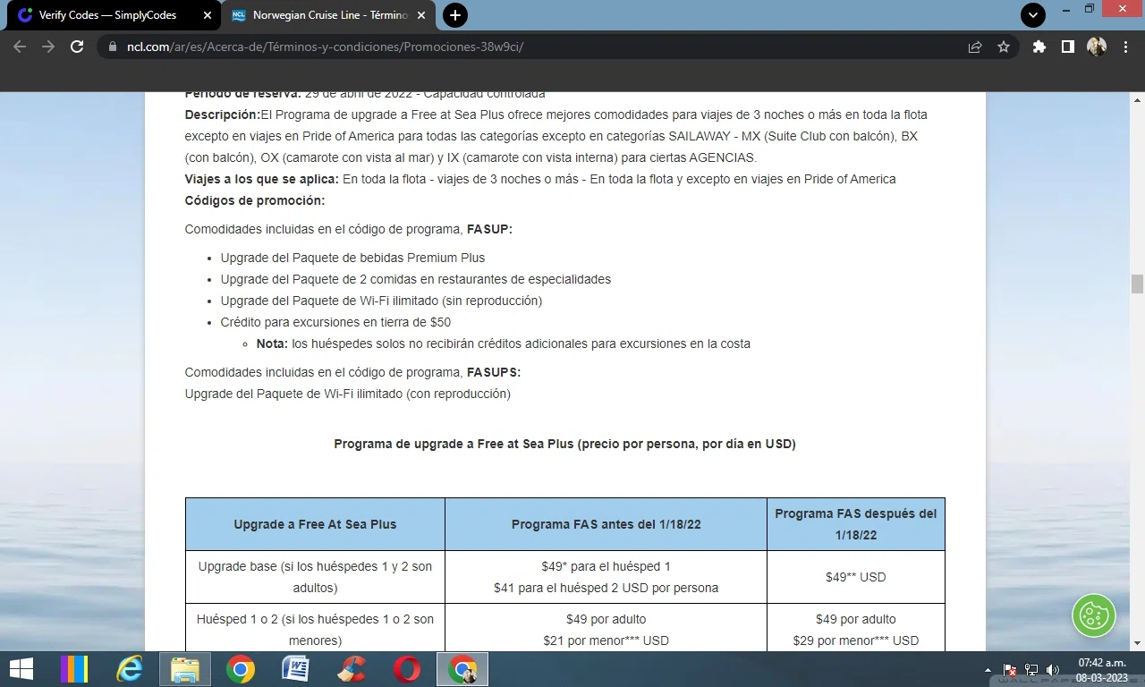Click the 'Programa FAS después del 1/18/22' header
Image resolution: width=1145 pixels, height=687 pixels.
[855, 524]
